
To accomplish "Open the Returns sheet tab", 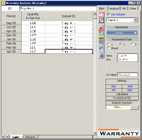I will [x=30, y=137].
